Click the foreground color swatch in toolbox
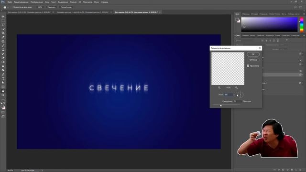Screen dimensions: 306x172 tap(2, 107)
